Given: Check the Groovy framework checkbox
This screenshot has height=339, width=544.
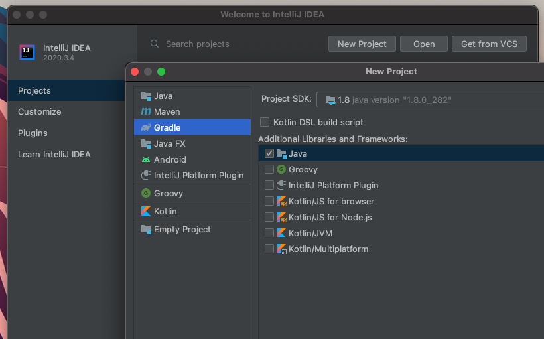Looking at the screenshot, I should pos(269,169).
